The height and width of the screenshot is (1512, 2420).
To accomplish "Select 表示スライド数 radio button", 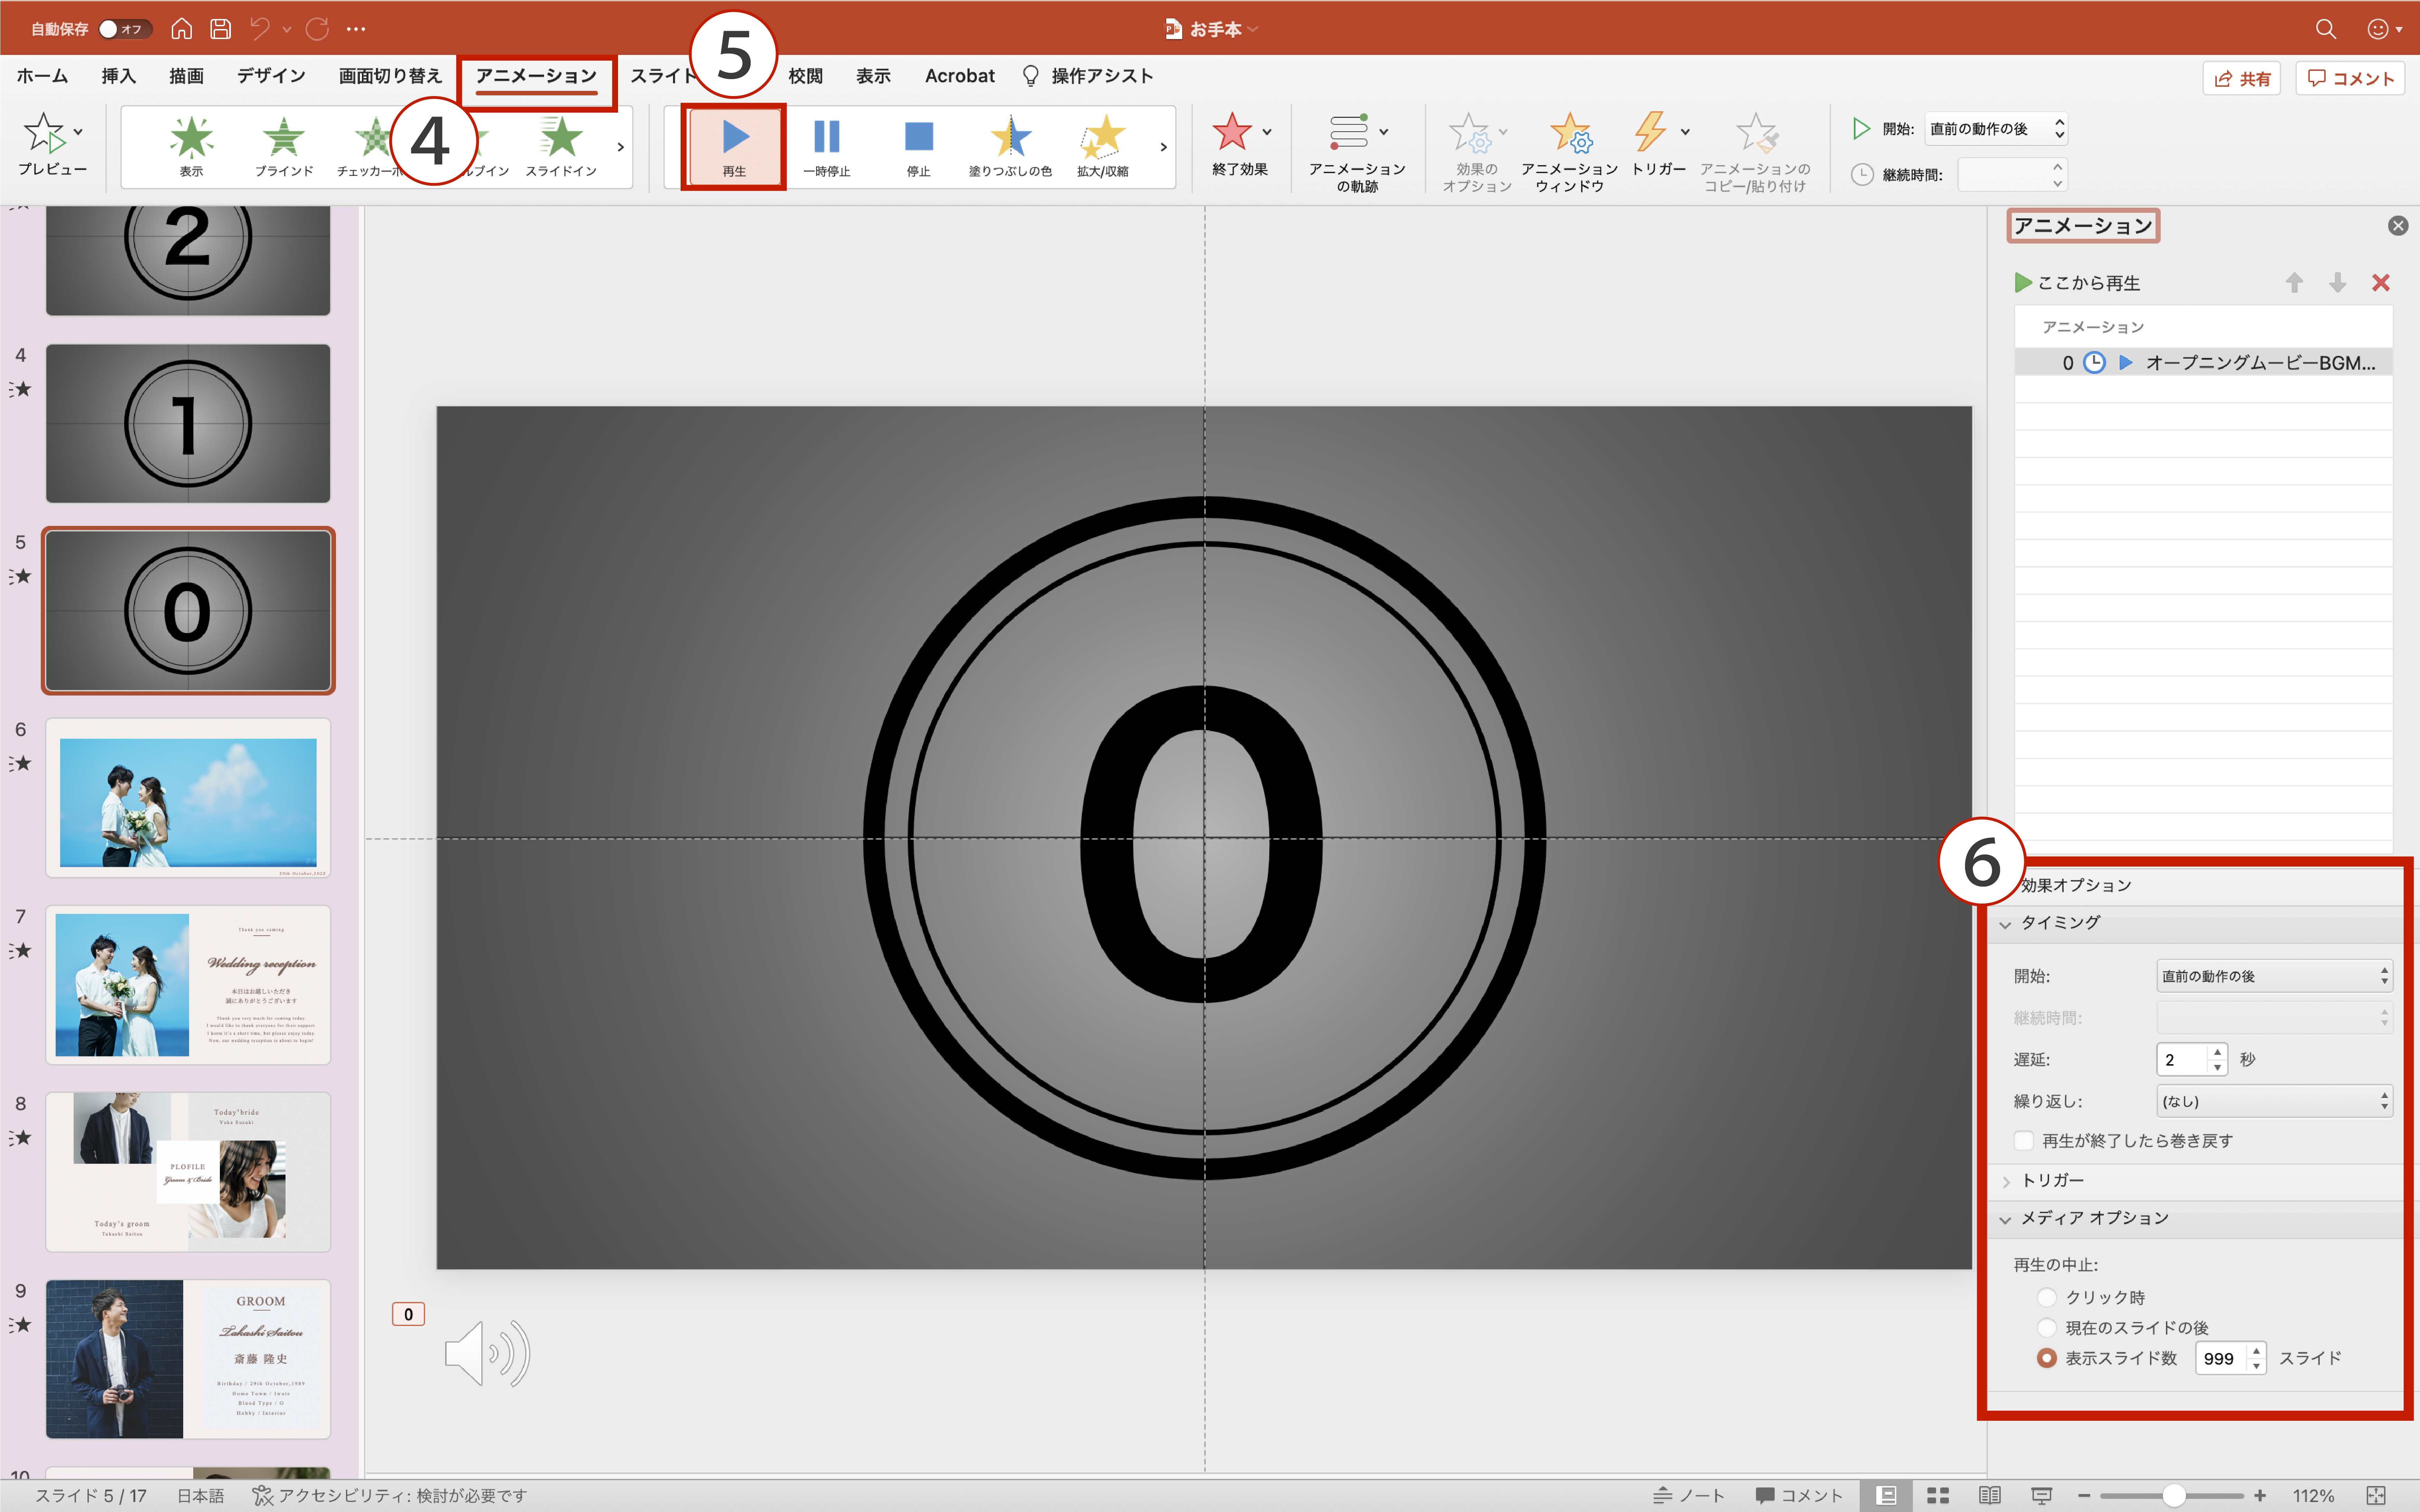I will [2047, 1358].
